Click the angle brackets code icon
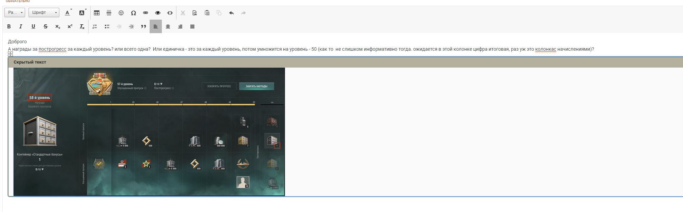 click(170, 13)
